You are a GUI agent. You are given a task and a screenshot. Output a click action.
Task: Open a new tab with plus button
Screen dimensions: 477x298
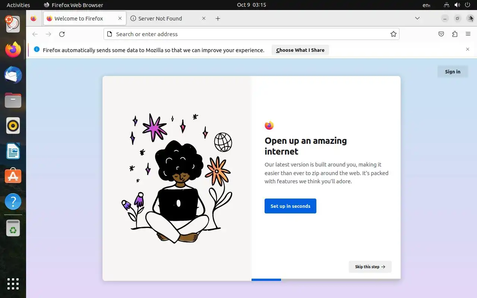[x=218, y=19]
